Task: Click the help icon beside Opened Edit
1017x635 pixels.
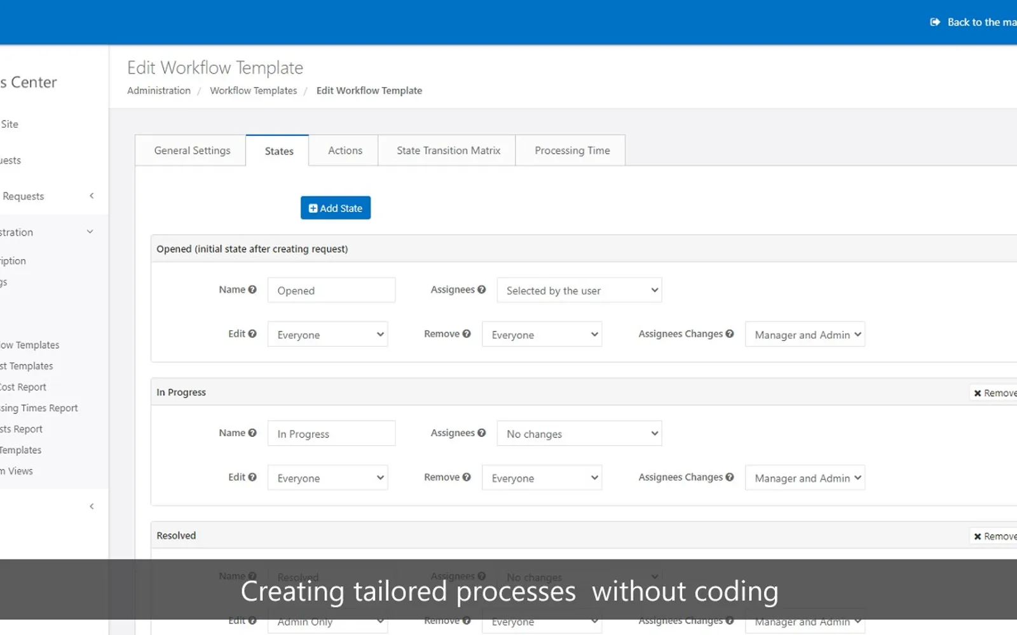Action: tap(252, 334)
